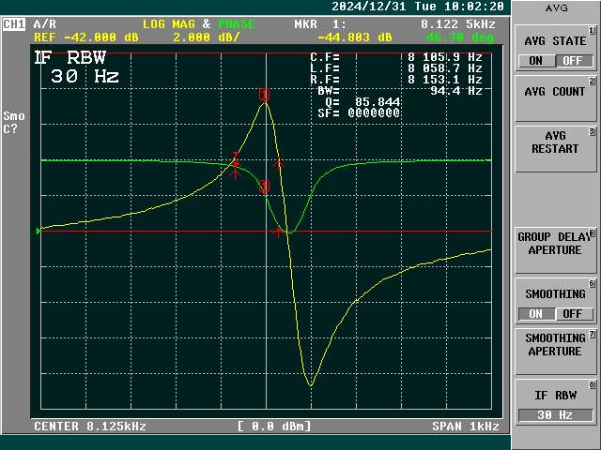Click the 30 Hz IF RBW value box
601x450 pixels.
coord(555,415)
